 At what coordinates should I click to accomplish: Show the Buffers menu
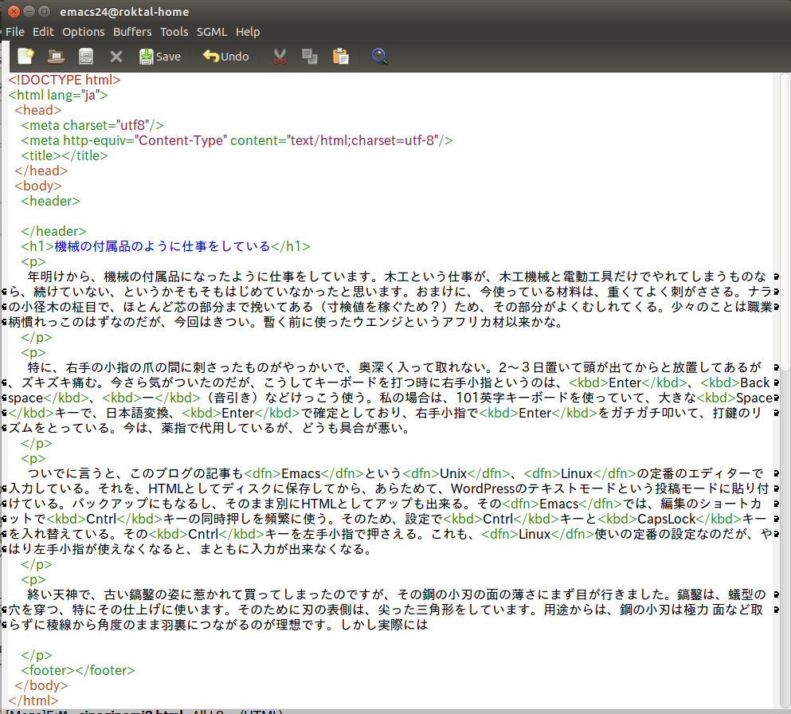point(132,32)
